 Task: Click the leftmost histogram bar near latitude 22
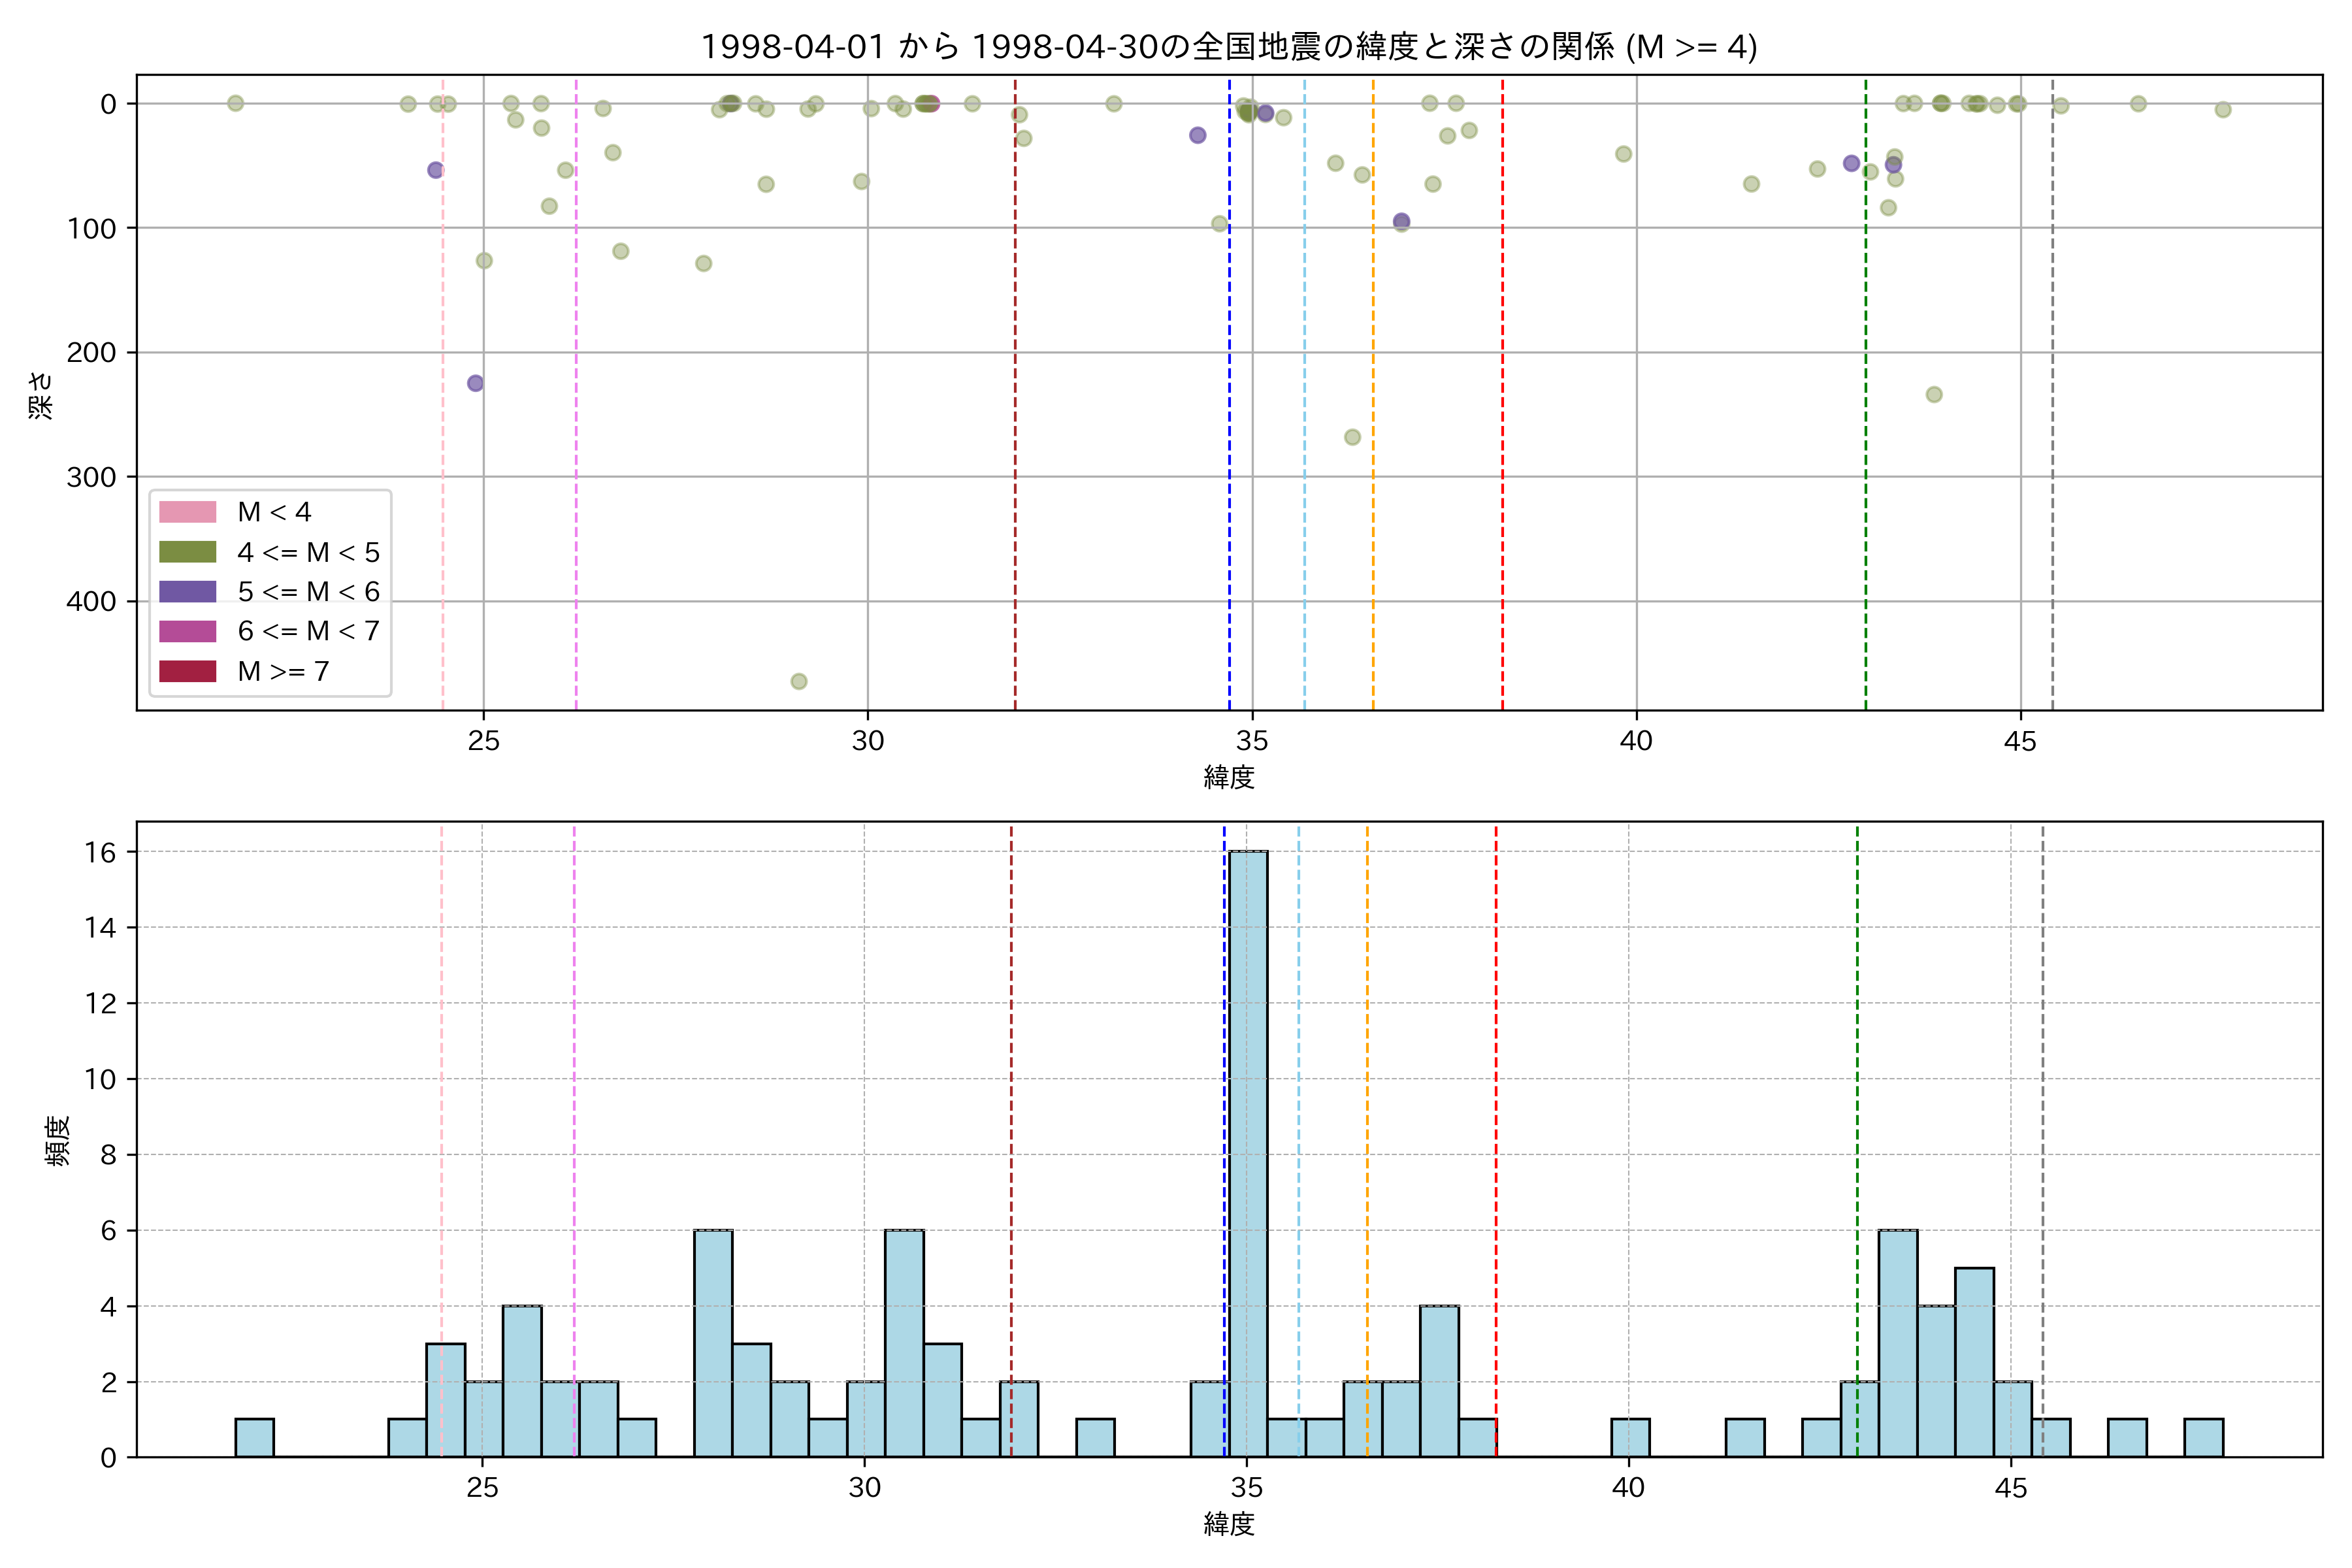[254, 1438]
